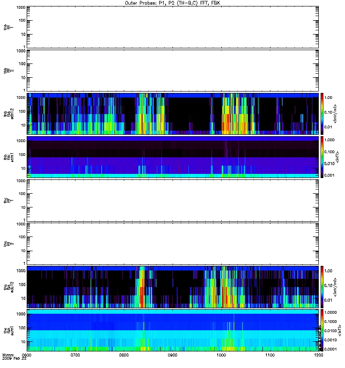This screenshot has height=368, width=345.
Task: Select the empty thb fff 1 panel
Action: point(173,27)
